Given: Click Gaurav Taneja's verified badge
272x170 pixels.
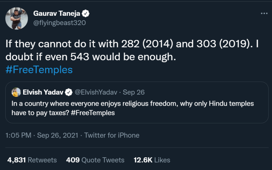Looking at the screenshot, I should [86, 13].
